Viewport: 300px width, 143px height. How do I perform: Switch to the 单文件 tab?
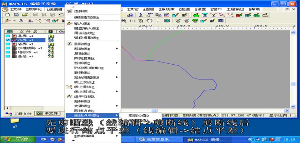(x=48, y=114)
